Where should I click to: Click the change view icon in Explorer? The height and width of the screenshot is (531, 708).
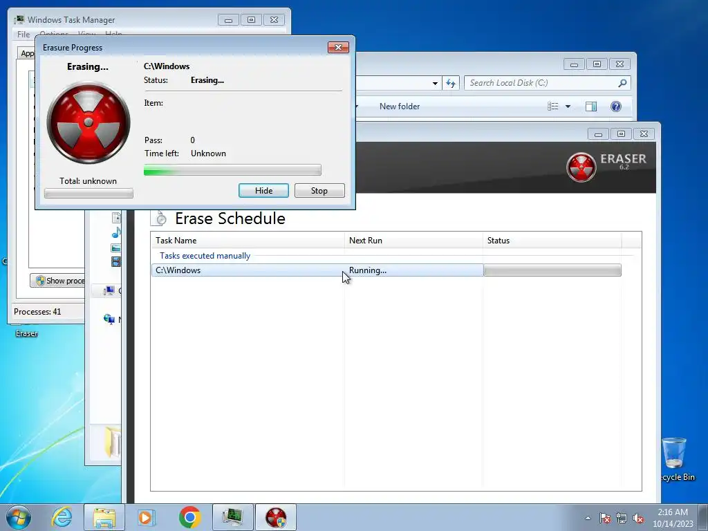(x=553, y=106)
